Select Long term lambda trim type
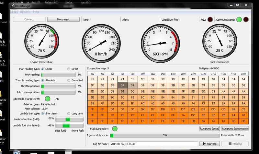Screen dimensions: 259x154 (x=68, y=113)
